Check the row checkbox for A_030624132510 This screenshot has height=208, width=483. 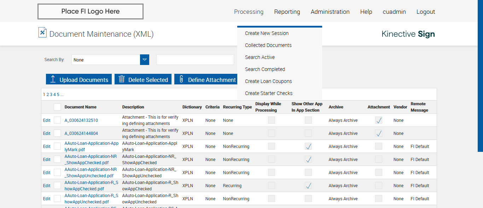[x=57, y=120]
